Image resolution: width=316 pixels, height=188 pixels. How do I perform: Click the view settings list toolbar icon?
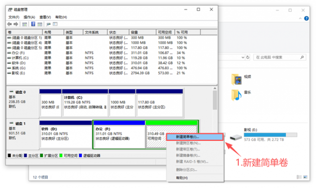pos(55,24)
